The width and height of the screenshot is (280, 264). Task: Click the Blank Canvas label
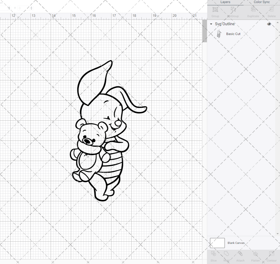pyautogui.click(x=236, y=243)
